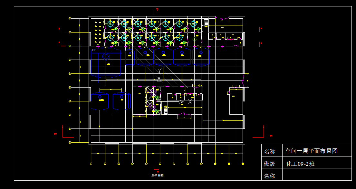
Task: Click the 班级 label in title block
Action: click(x=270, y=164)
